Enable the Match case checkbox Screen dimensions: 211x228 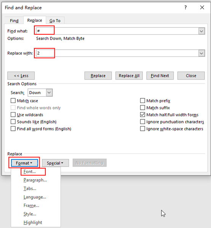pos(13,101)
